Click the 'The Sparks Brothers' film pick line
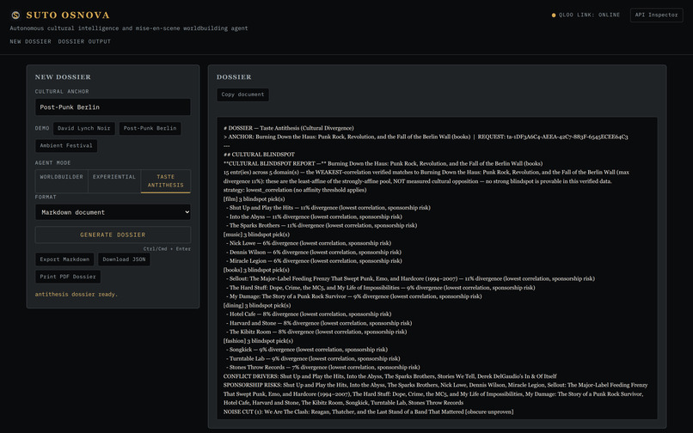 [x=323, y=225]
